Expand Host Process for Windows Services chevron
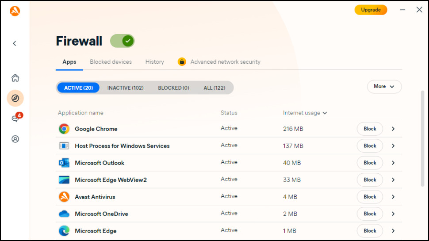This screenshot has width=429, height=241. pos(393,146)
